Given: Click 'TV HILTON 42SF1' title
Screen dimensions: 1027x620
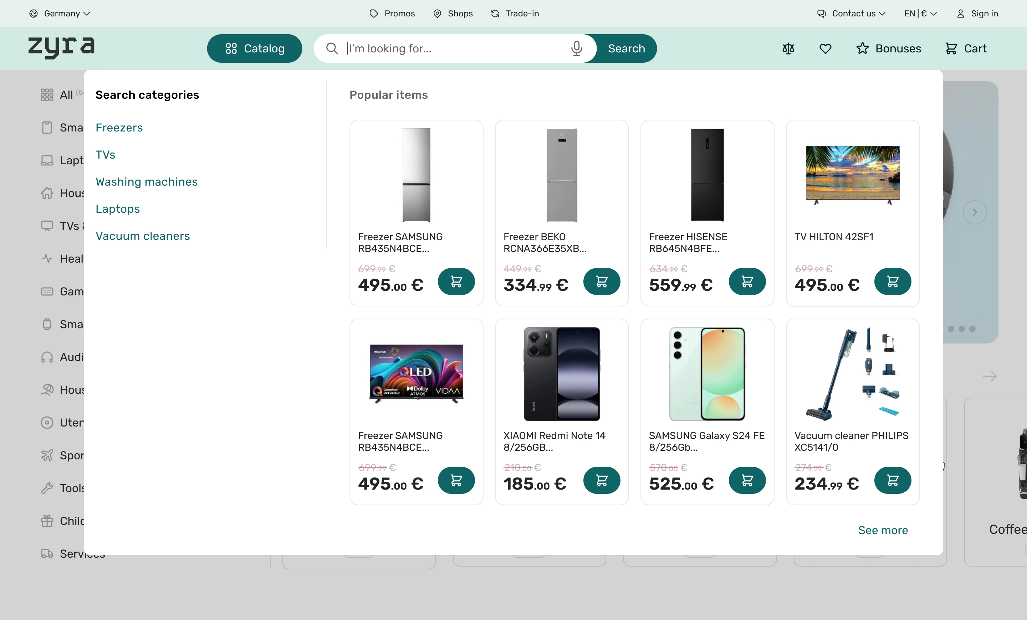Looking at the screenshot, I should pyautogui.click(x=834, y=237).
